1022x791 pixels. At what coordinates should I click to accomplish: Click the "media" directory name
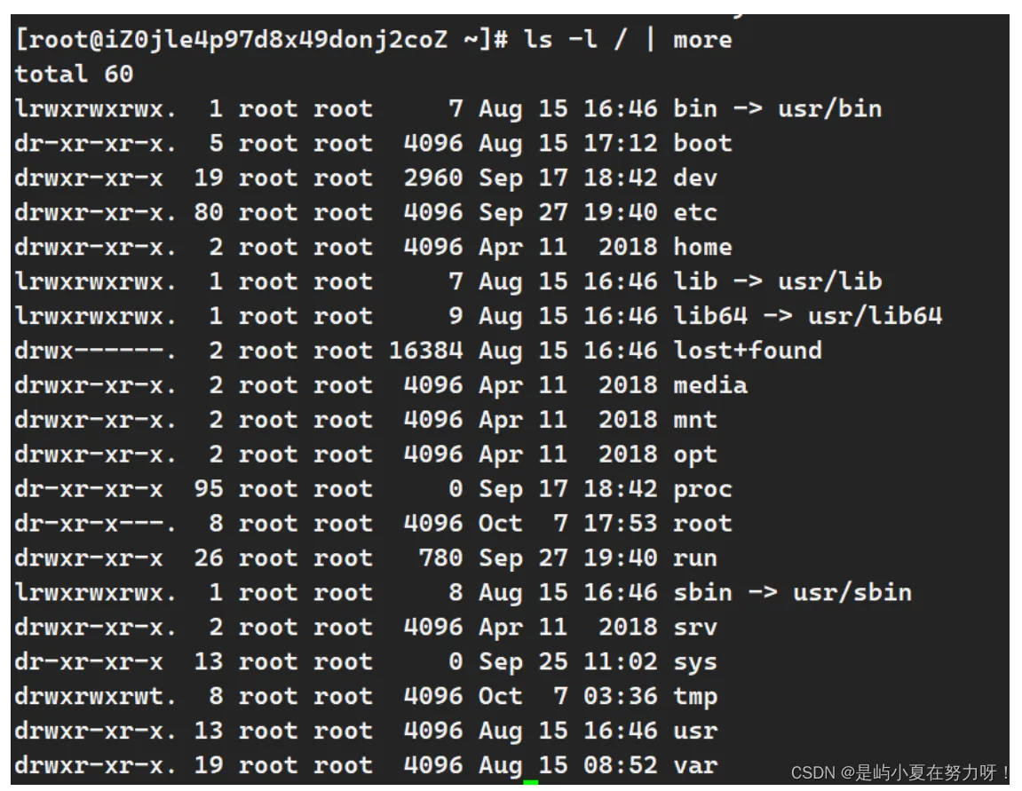point(709,385)
